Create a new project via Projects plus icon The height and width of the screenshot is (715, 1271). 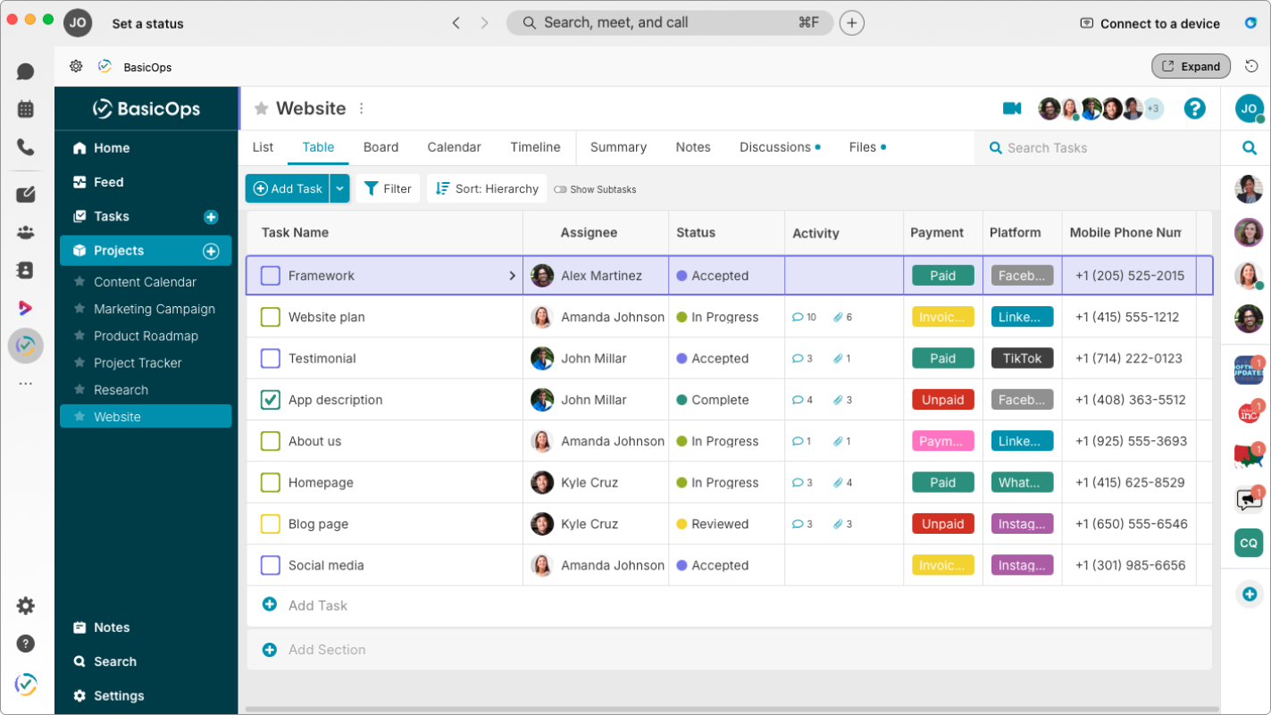[x=211, y=251]
